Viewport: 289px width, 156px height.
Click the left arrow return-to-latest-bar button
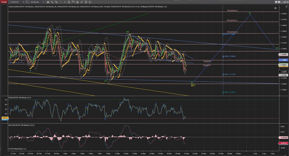pos(276,8)
